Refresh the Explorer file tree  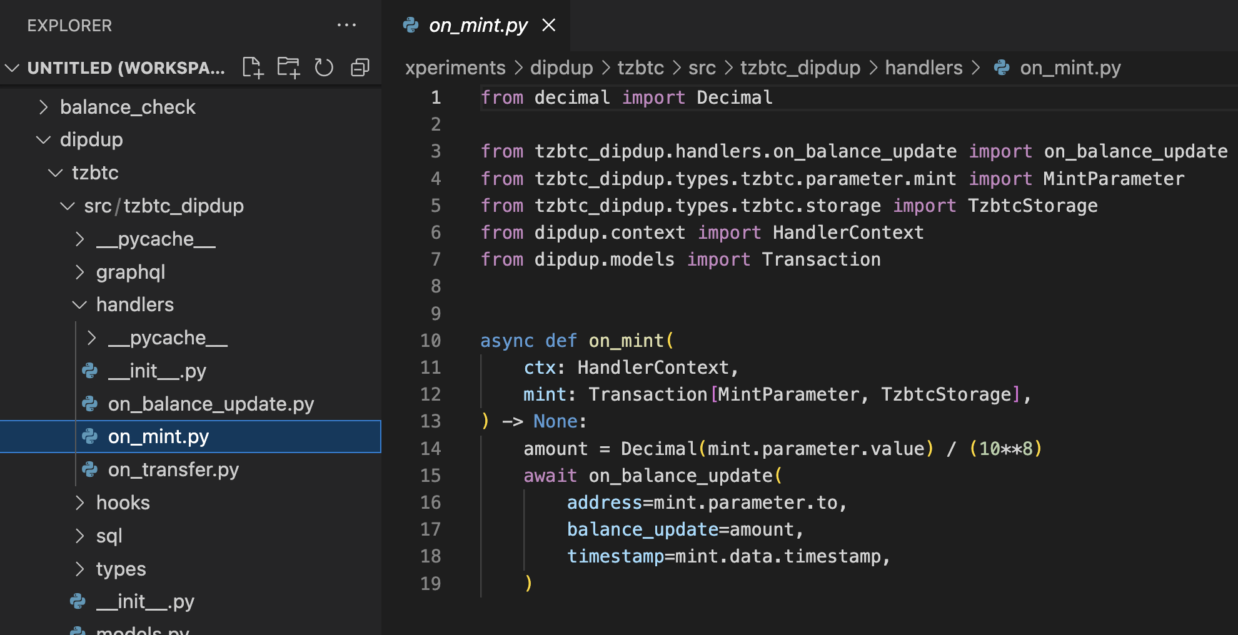[324, 67]
